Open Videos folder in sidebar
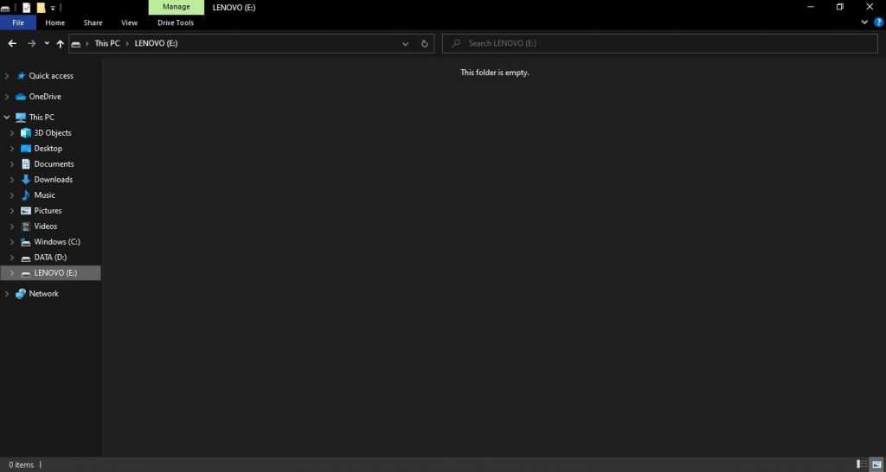The width and height of the screenshot is (886, 472). 45,226
